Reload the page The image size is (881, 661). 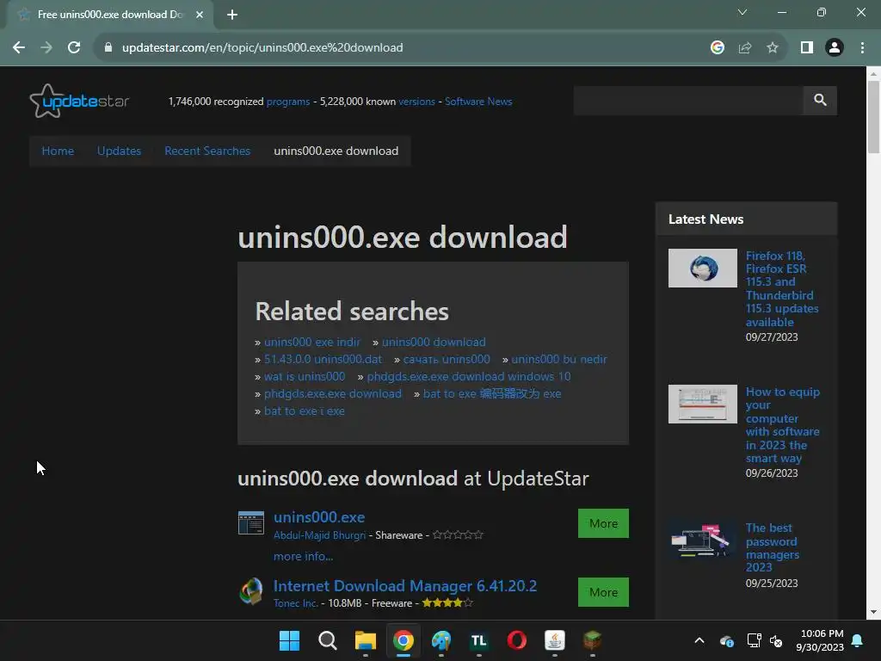point(74,48)
